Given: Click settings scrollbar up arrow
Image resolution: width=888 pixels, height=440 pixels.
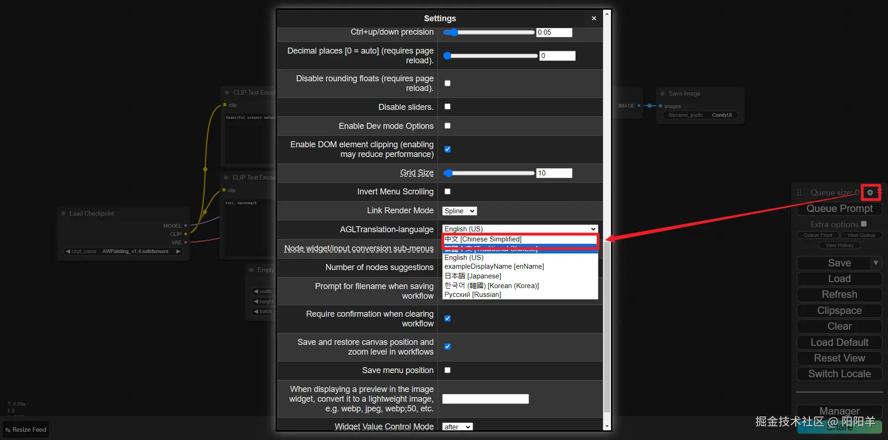Looking at the screenshot, I should pyautogui.click(x=607, y=13).
